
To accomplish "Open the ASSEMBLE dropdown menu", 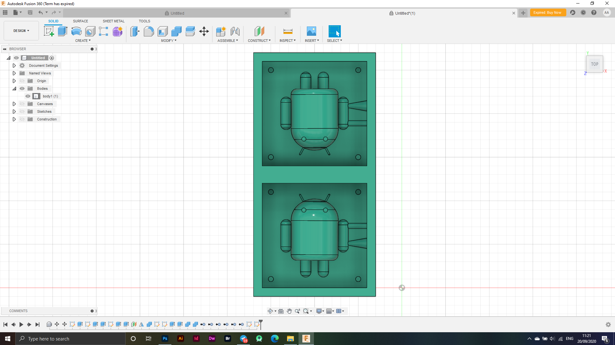I will pyautogui.click(x=228, y=41).
